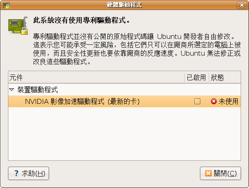Image resolution: width=249 pixels, height=188 pixels.
Task: Click the description paragraph mentioning Ubuntu
Action: (137, 49)
